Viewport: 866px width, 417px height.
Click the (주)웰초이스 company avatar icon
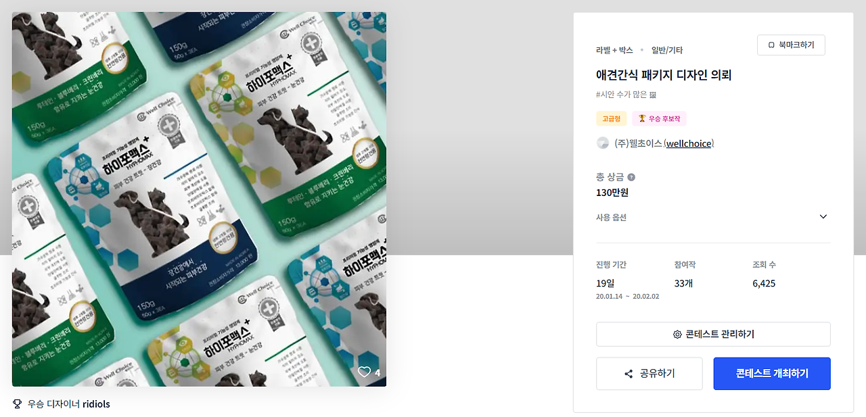[602, 143]
